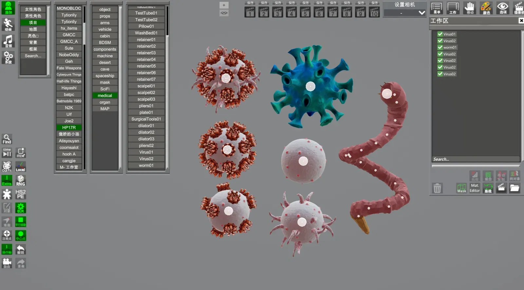Select the 移动 hand move tool
The height and width of the screenshot is (290, 524).
point(470,8)
